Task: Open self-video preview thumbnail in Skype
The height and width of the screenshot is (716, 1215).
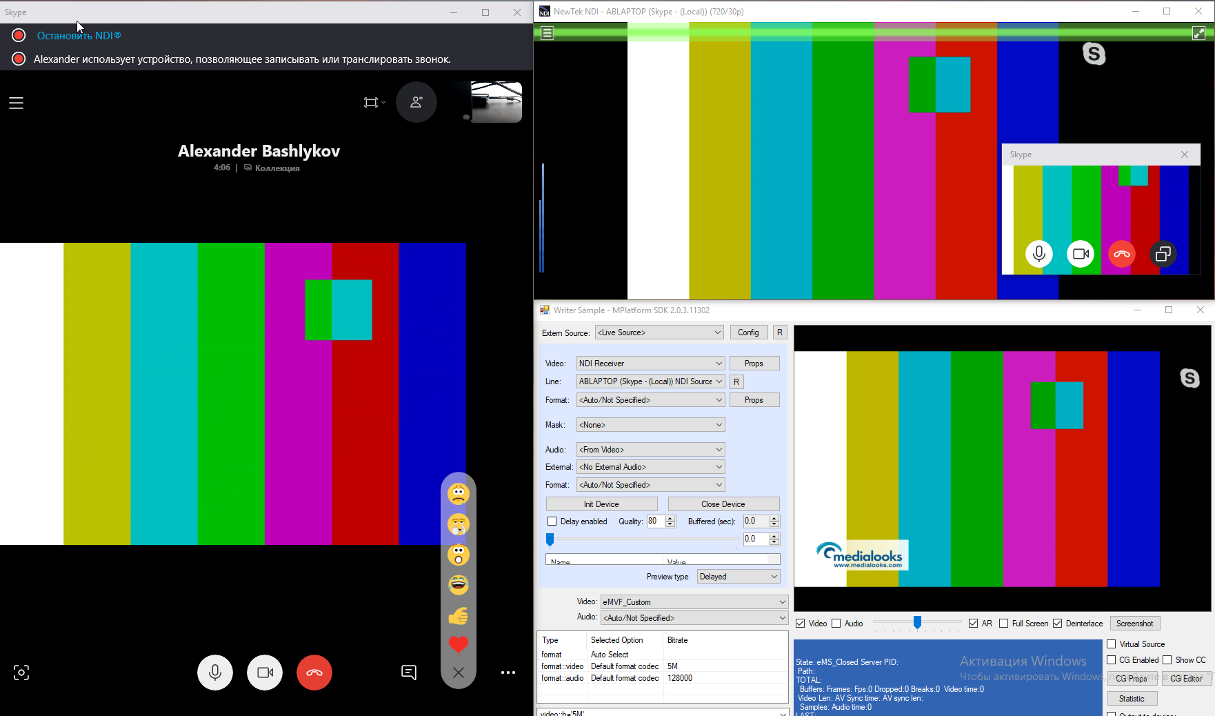Action: click(x=496, y=101)
